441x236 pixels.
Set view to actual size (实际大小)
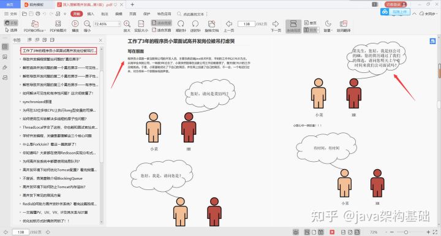(141, 26)
